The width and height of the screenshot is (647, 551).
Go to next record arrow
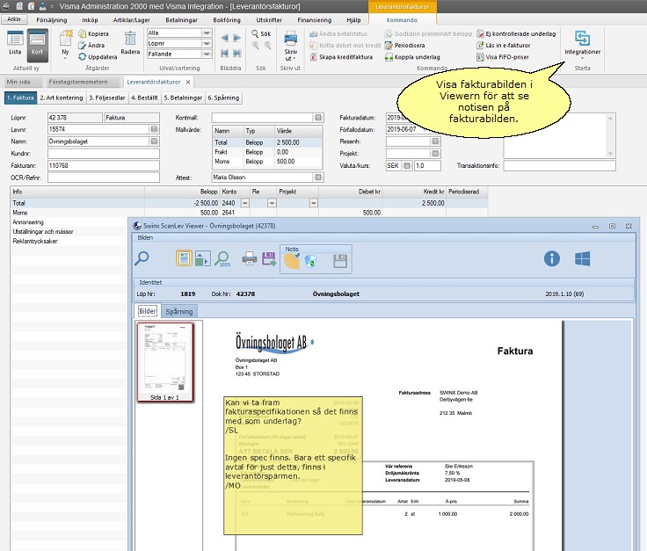tap(236, 39)
